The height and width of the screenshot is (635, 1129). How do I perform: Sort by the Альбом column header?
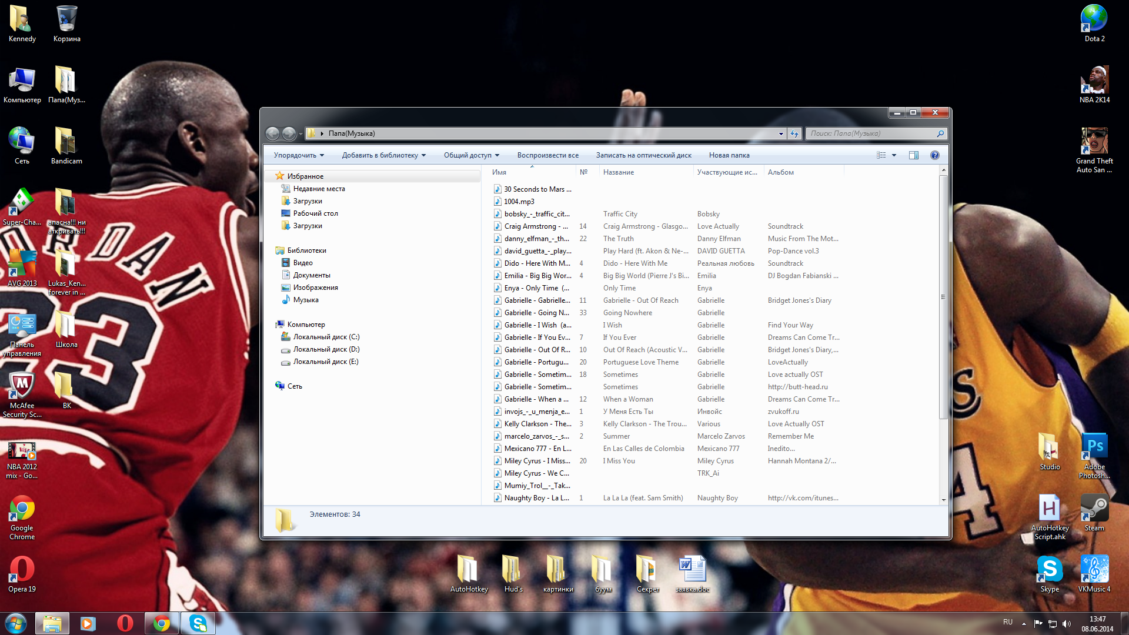780,172
